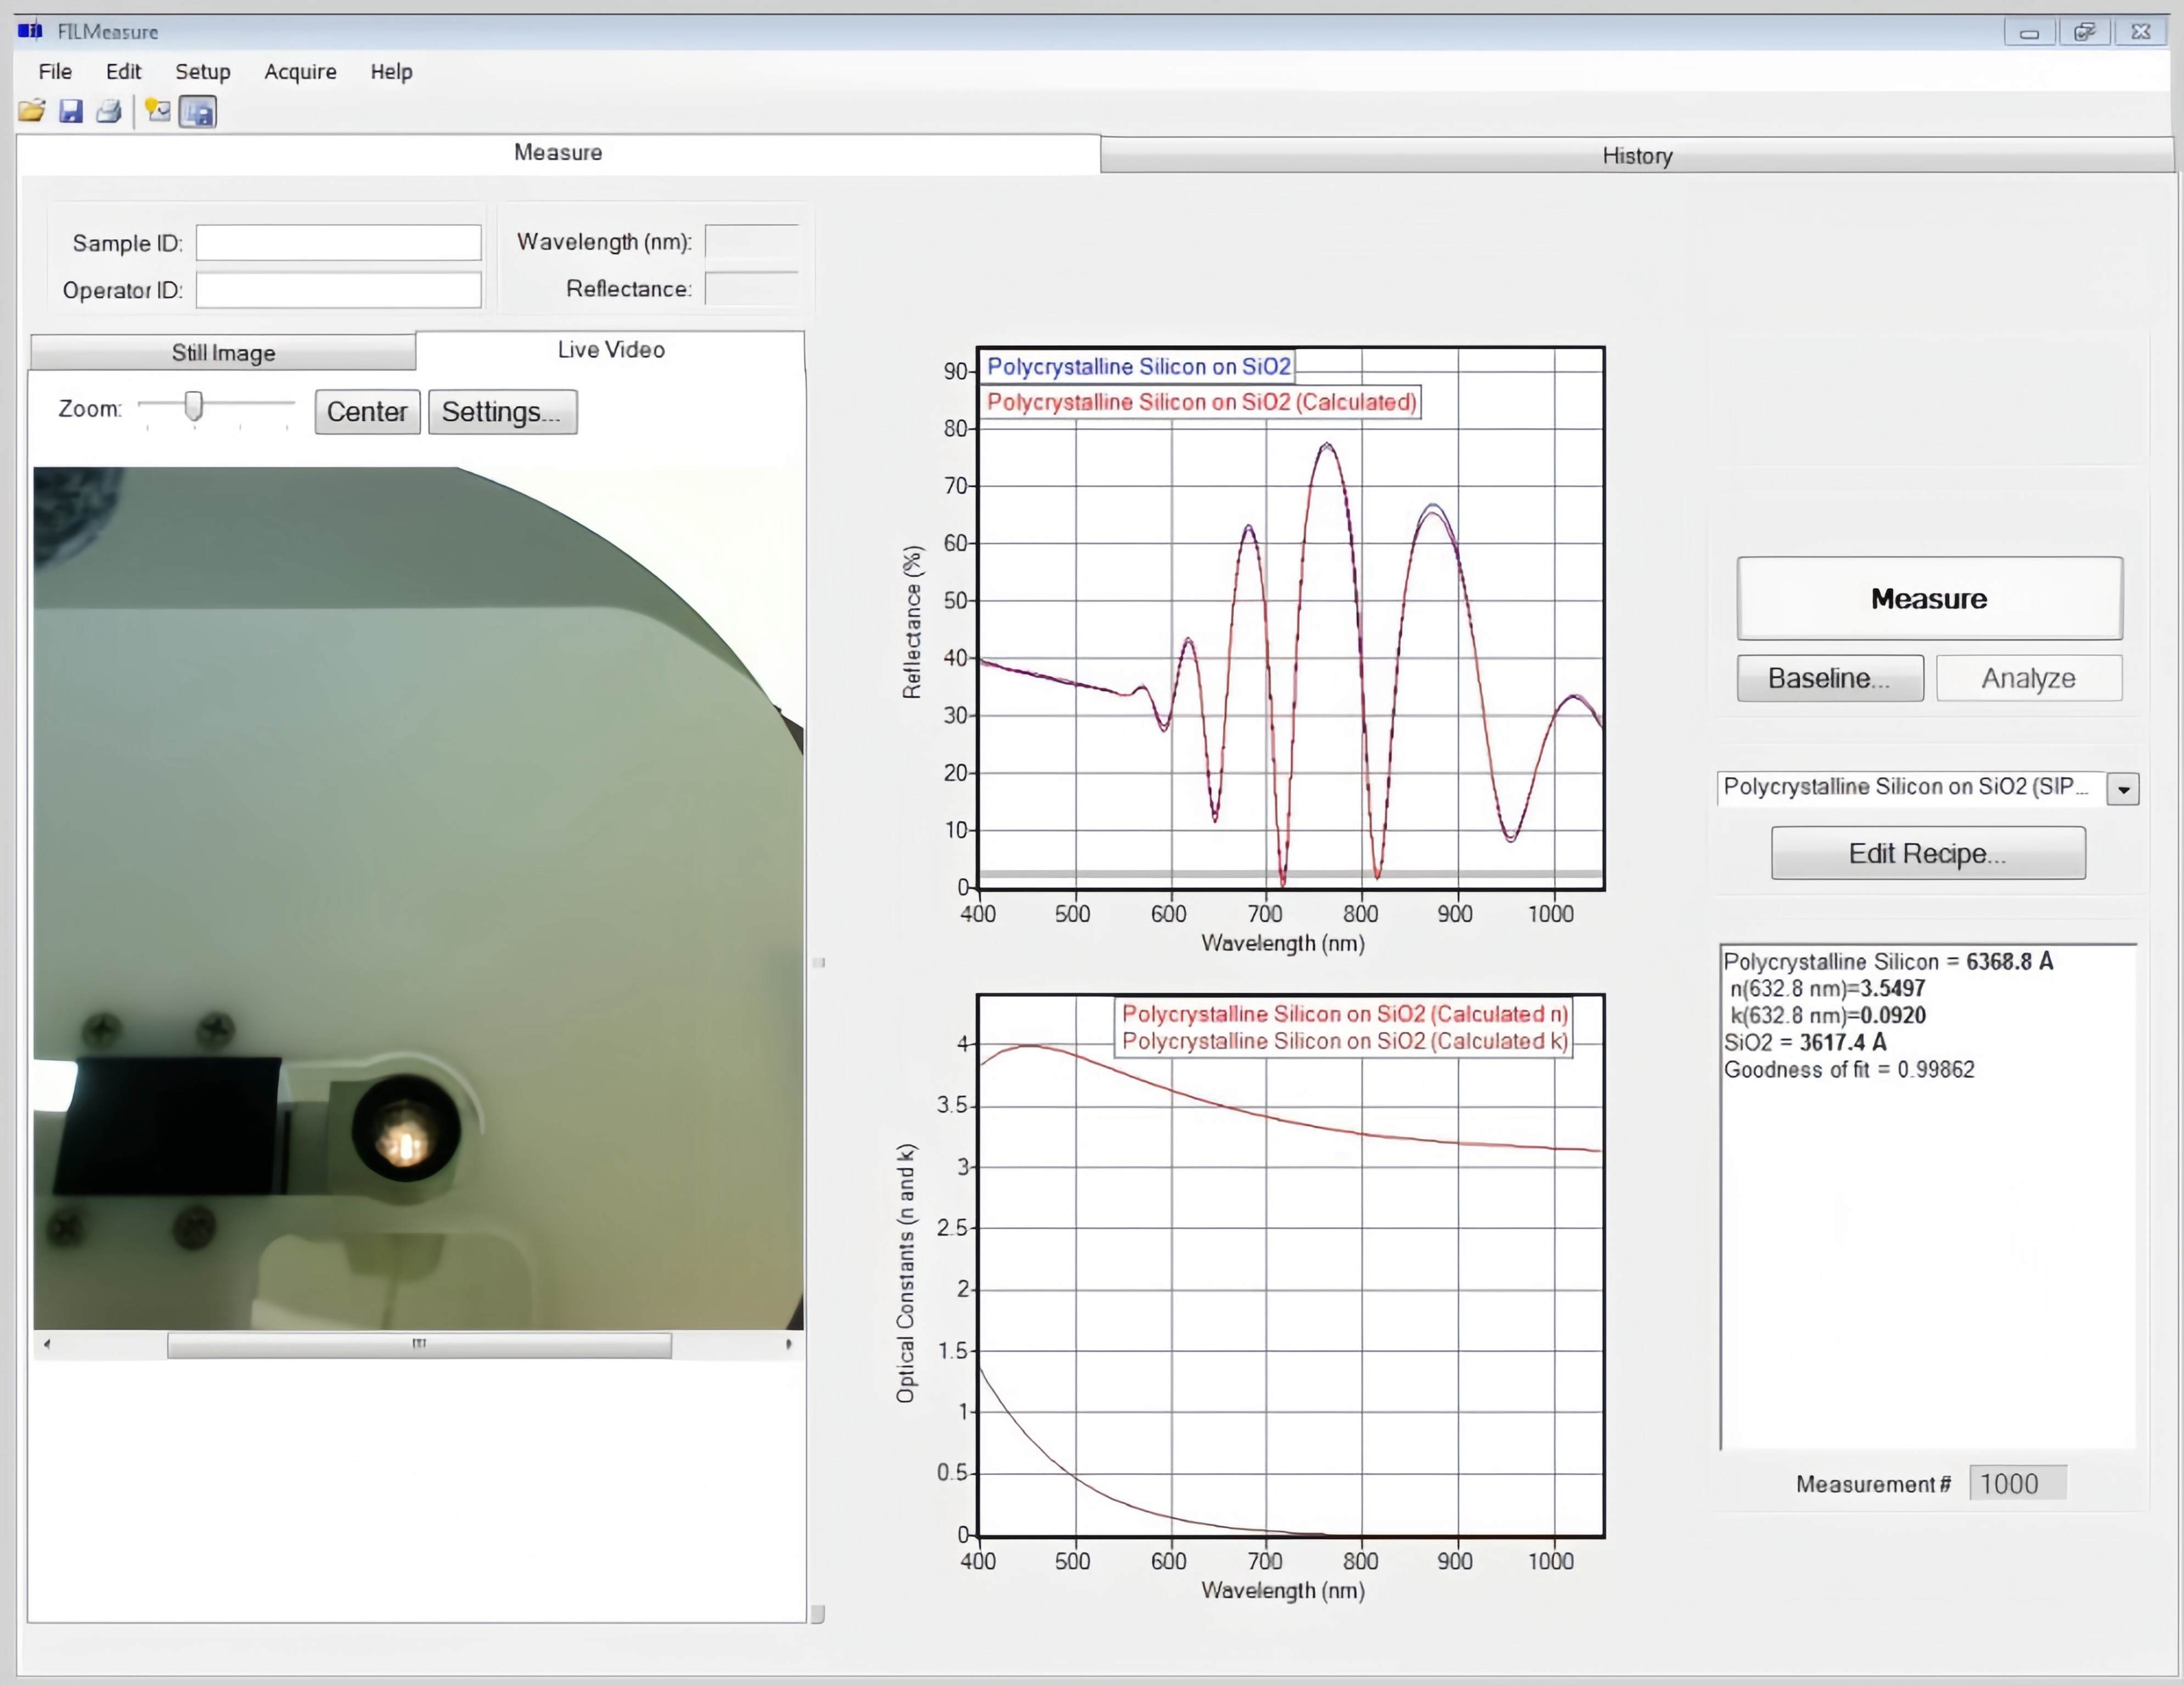Screen dimensions: 2184x1686
Task: Click the Measurement # field showing 1000
Action: pyautogui.click(x=2017, y=1483)
